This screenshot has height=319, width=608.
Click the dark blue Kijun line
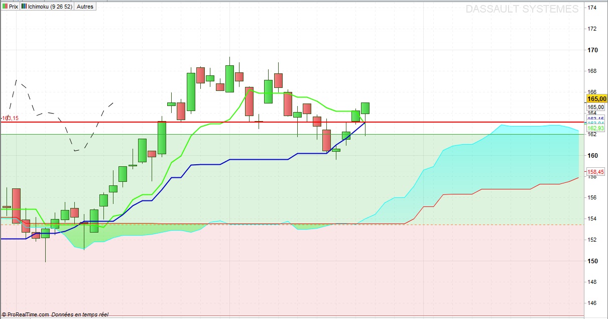[x=251, y=160]
